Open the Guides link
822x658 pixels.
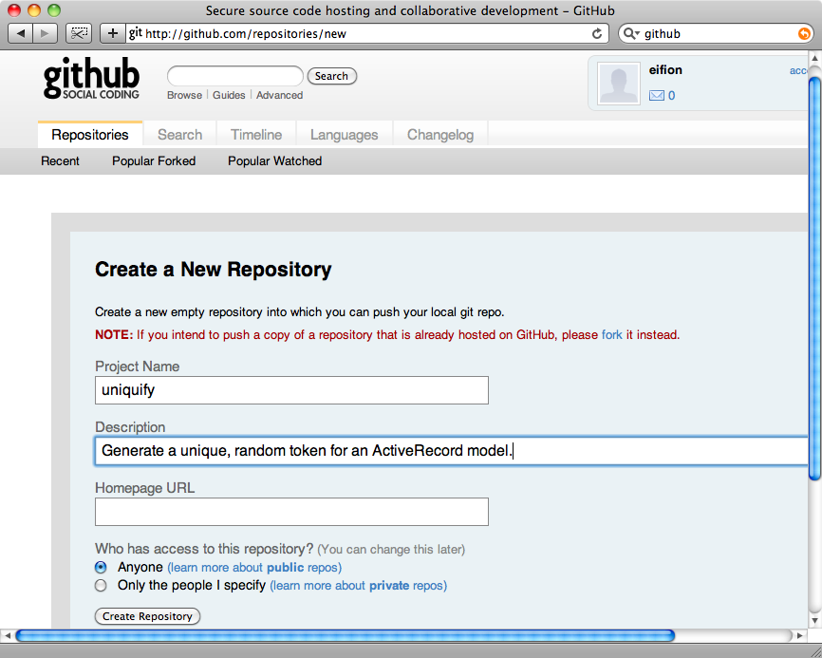(229, 95)
